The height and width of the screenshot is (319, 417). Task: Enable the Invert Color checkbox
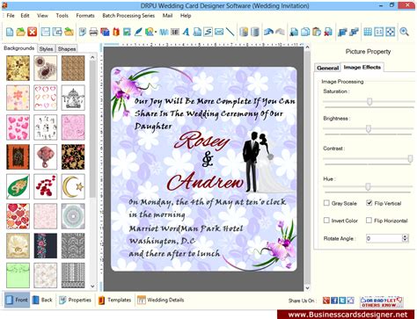[x=326, y=221]
